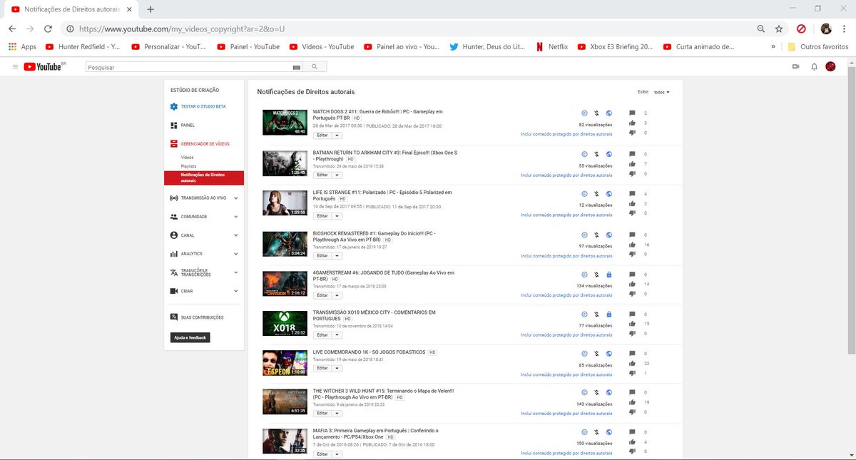Image resolution: width=856 pixels, height=460 pixels.
Task: Click the monetization icon on The Witcher 3 row
Action: pyautogui.click(x=596, y=392)
